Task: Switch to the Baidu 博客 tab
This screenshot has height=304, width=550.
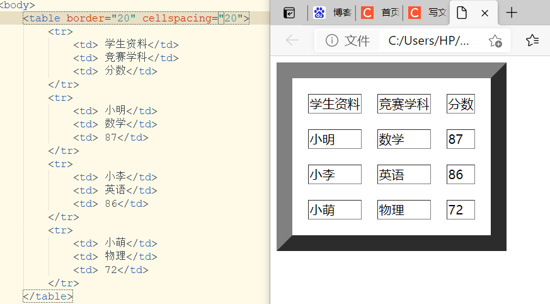Action: tap(332, 13)
